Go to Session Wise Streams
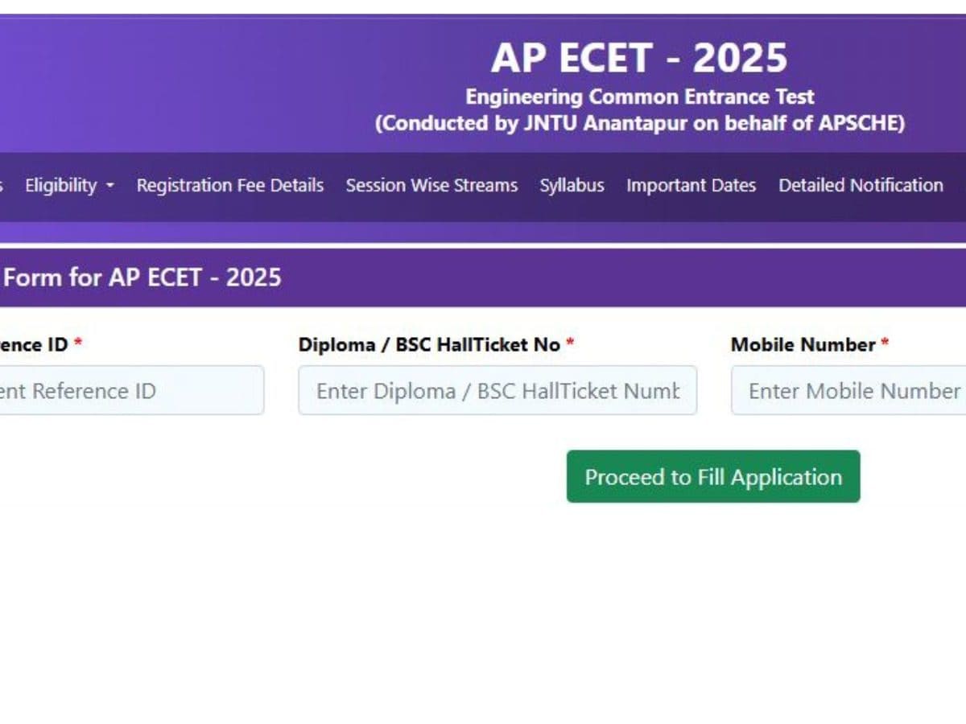Screen dimensions: 966x724 431,185
